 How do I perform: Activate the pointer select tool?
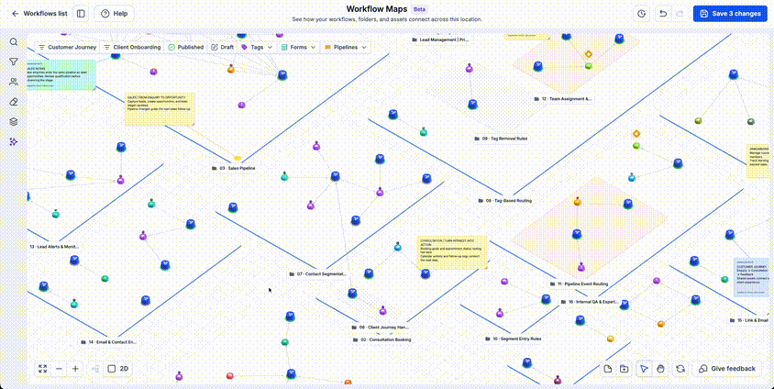(644, 369)
